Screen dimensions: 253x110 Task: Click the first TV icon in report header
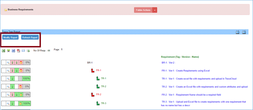click(238, 32)
